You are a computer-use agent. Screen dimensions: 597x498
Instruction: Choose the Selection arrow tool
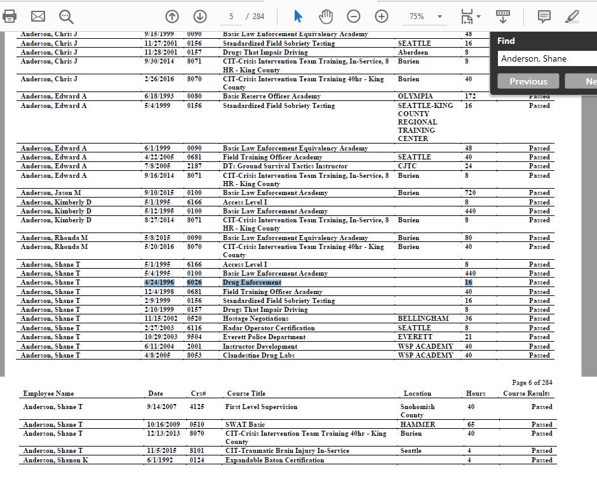(298, 17)
